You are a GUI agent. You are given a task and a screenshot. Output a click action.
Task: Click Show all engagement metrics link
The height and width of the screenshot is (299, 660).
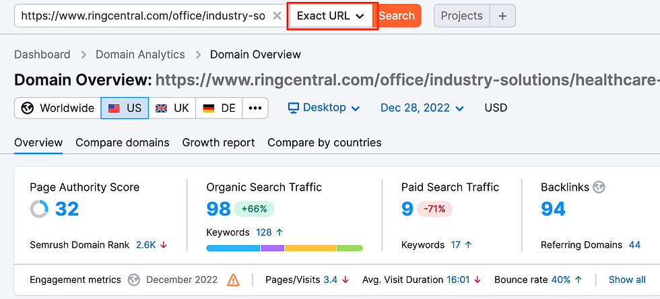coord(627,279)
